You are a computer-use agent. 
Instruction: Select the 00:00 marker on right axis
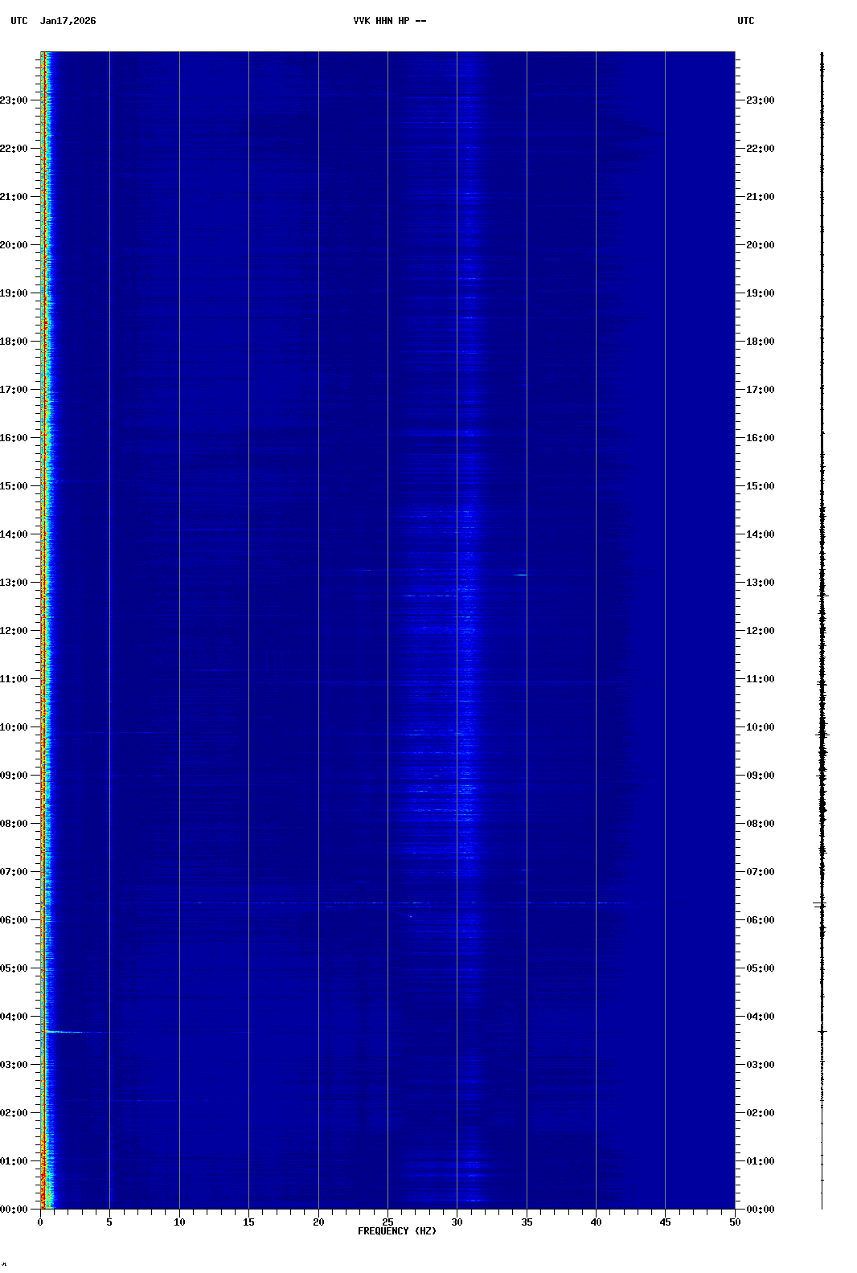coord(760,1210)
